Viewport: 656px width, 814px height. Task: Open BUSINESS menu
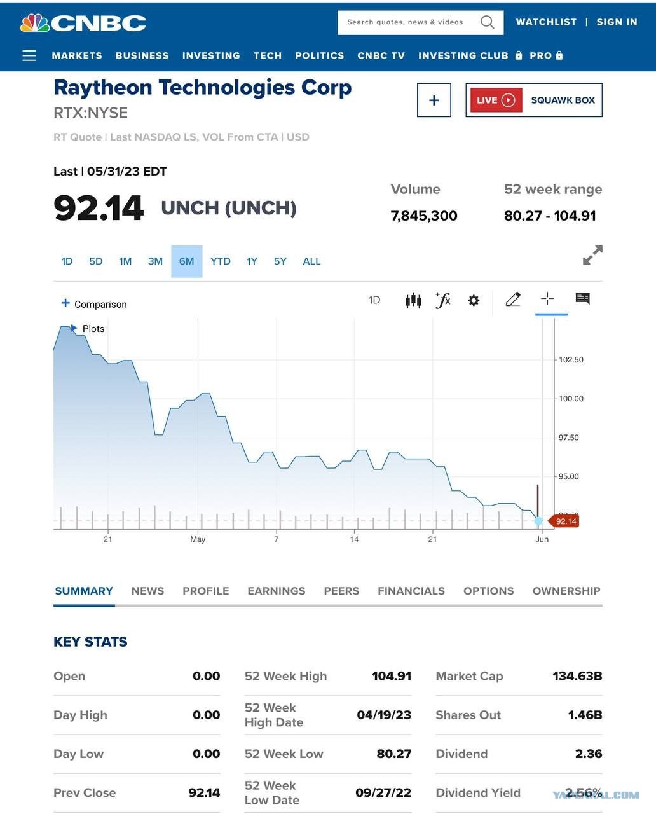pyautogui.click(x=142, y=55)
